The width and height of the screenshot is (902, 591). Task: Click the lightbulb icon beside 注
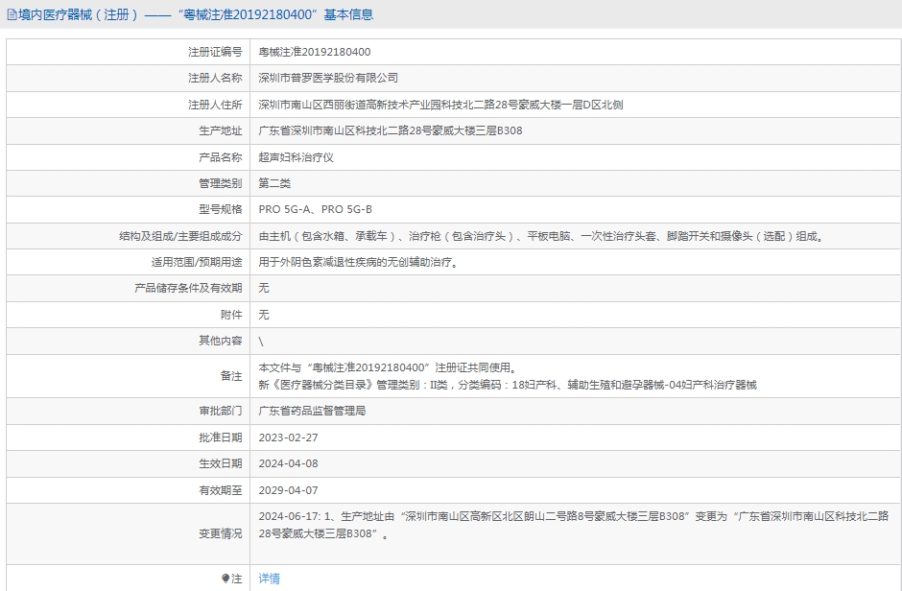point(225,579)
